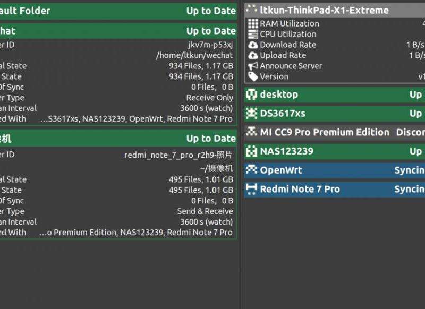Expand the NAS123239 device row
The width and height of the screenshot is (425, 309).
pyautogui.click(x=335, y=151)
